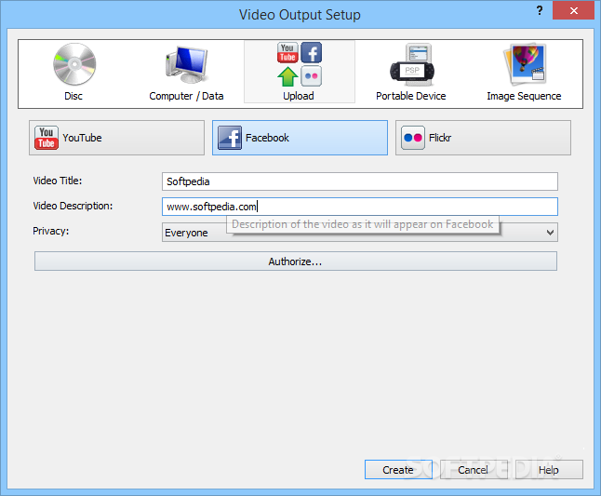Open Help for this dialog

pos(549,470)
